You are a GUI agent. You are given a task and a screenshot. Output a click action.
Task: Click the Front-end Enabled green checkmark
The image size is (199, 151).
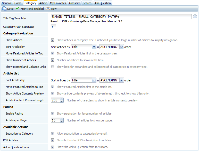(x=18, y=9)
